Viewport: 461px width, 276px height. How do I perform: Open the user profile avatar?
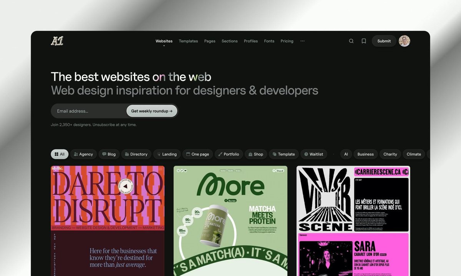point(404,41)
